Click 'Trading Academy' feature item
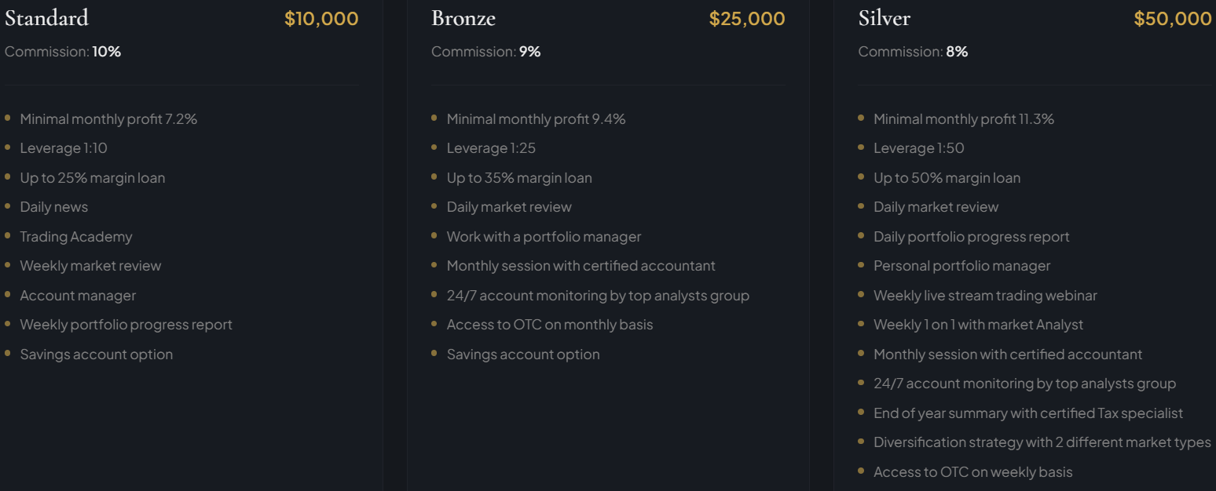The width and height of the screenshot is (1216, 491). pos(76,237)
